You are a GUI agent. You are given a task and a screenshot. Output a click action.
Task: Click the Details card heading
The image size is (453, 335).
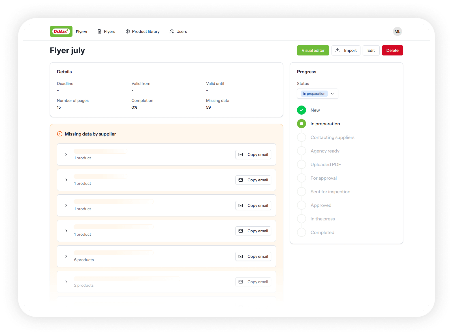click(64, 72)
